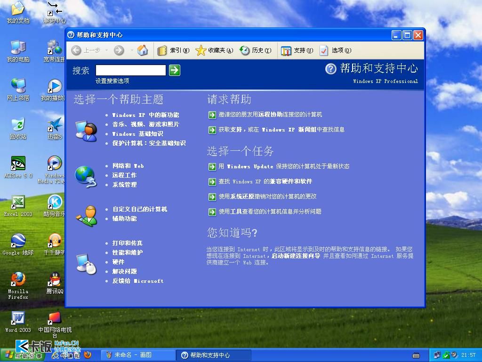Click the Forward arrow button
Viewport: 482px width, 362px height.
pyautogui.click(x=119, y=50)
